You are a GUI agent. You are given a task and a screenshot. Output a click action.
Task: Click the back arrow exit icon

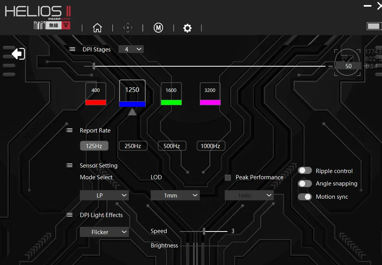(x=18, y=54)
